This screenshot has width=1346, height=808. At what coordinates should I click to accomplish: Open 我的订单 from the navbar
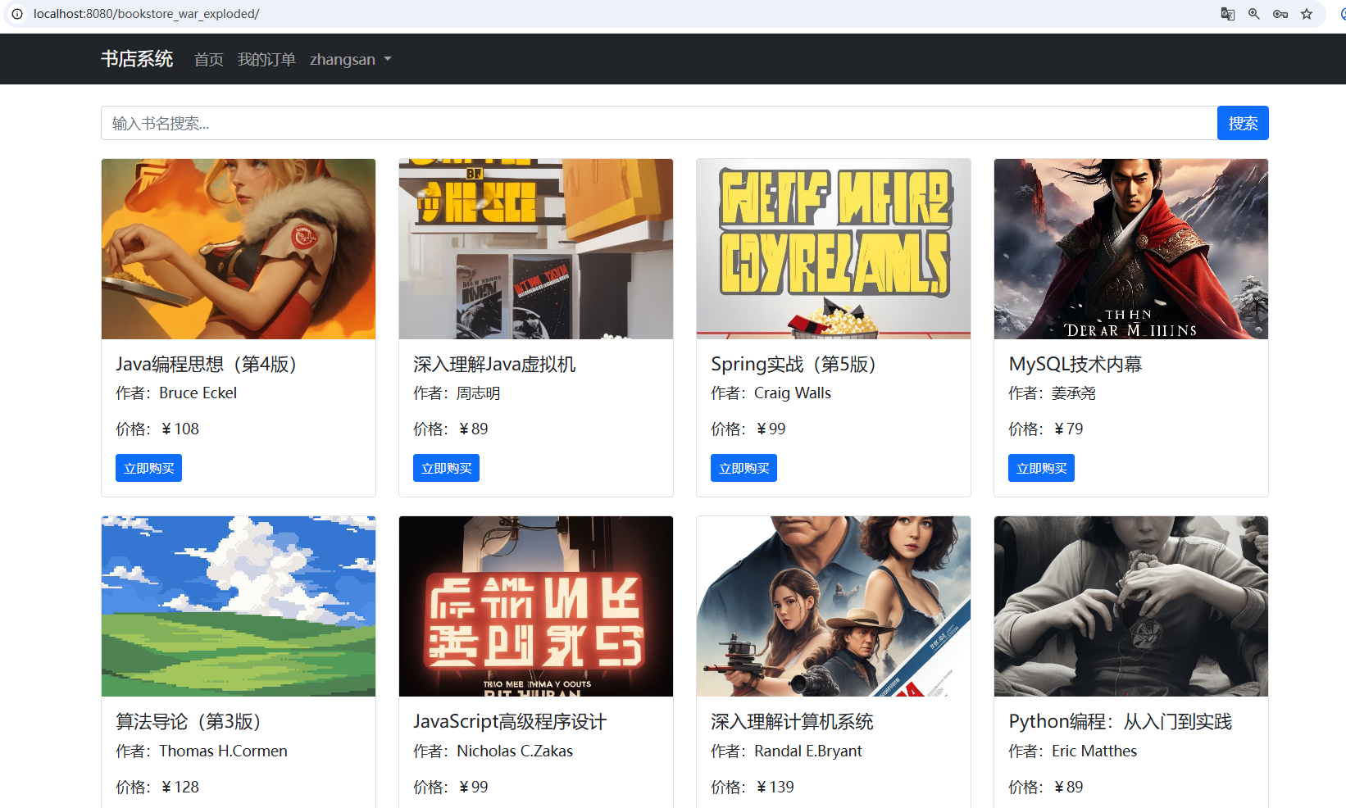coord(266,59)
